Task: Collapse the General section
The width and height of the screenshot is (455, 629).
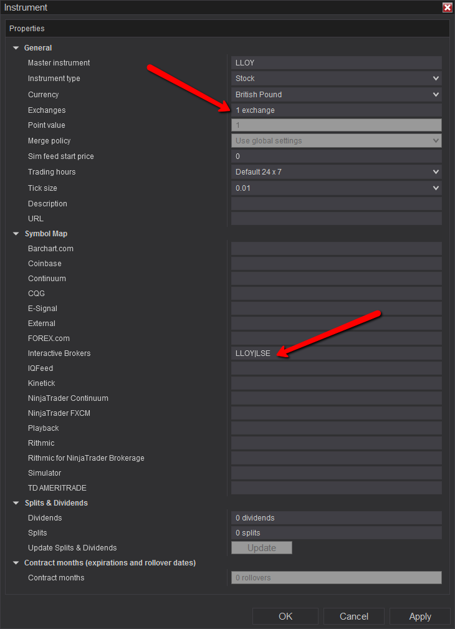Action: (x=16, y=48)
